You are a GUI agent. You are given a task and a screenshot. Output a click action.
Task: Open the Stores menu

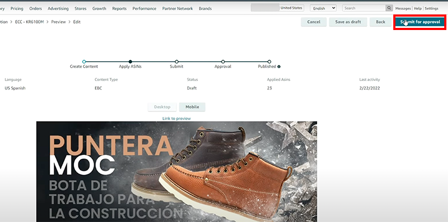[80, 9]
